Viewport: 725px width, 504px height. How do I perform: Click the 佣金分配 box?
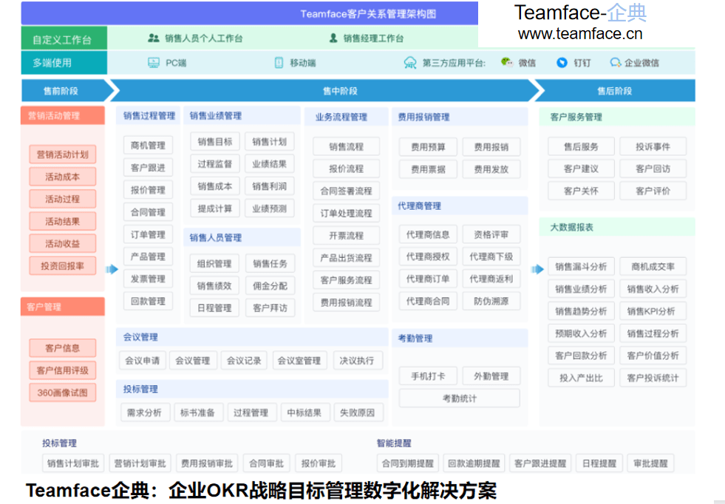tap(270, 286)
